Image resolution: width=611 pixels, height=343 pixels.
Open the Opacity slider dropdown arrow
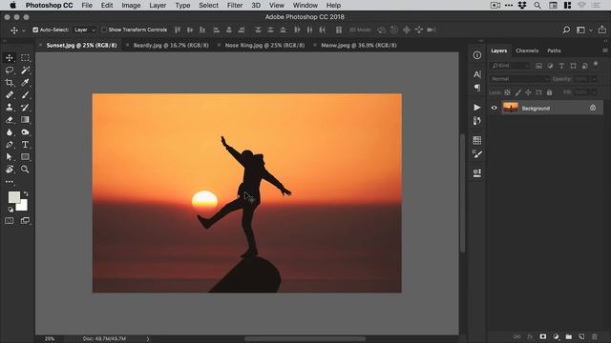coord(594,79)
